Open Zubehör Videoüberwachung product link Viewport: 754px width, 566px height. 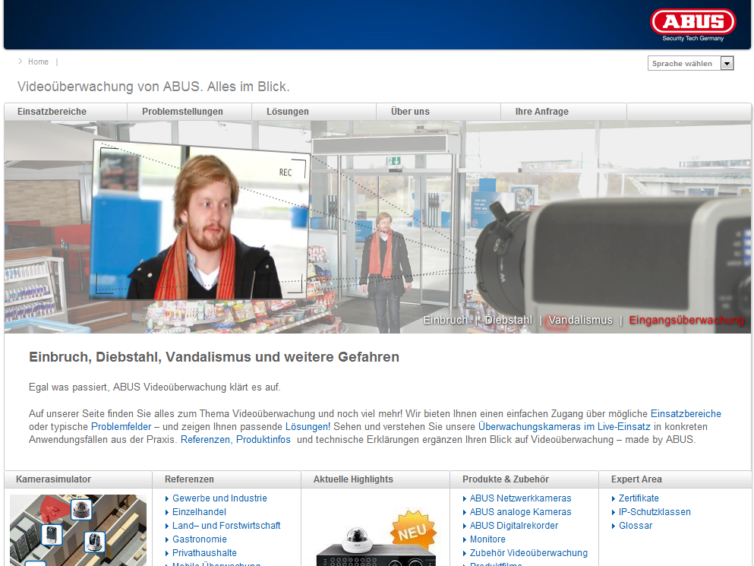click(x=528, y=553)
